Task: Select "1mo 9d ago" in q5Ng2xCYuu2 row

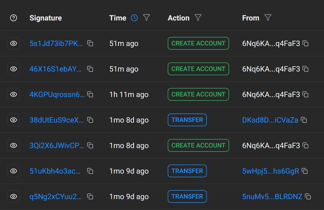Action: point(129,197)
